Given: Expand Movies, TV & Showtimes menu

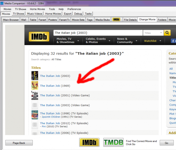Looking at the screenshot, I should [x=68, y=40].
